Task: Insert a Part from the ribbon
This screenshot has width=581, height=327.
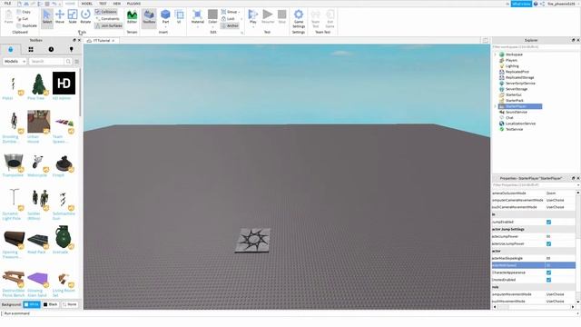Action: tap(165, 18)
